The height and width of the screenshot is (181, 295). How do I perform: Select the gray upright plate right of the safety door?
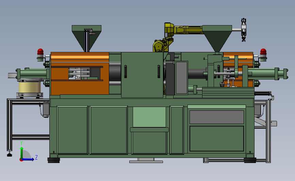[182, 77]
